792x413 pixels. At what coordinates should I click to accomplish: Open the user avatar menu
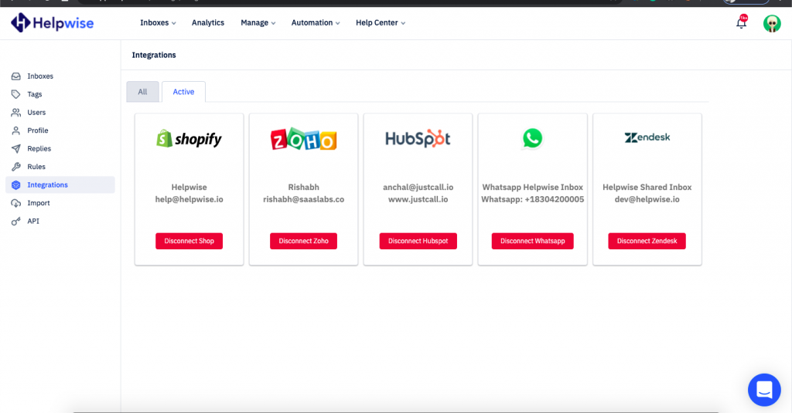click(772, 23)
